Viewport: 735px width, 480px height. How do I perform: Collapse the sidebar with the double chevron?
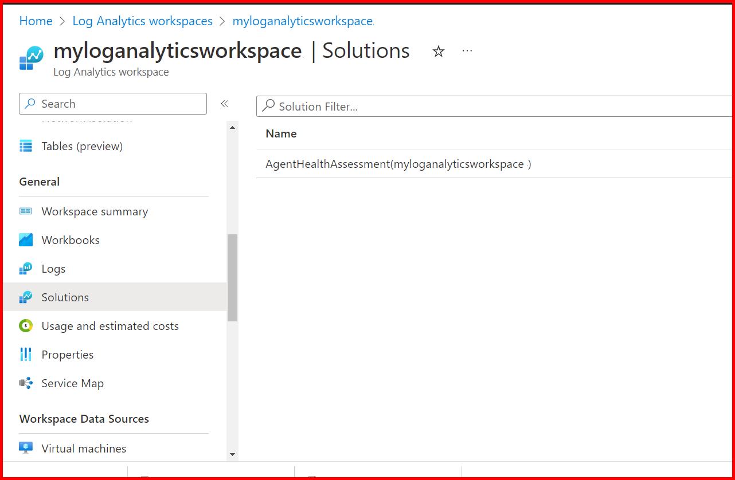pos(225,104)
